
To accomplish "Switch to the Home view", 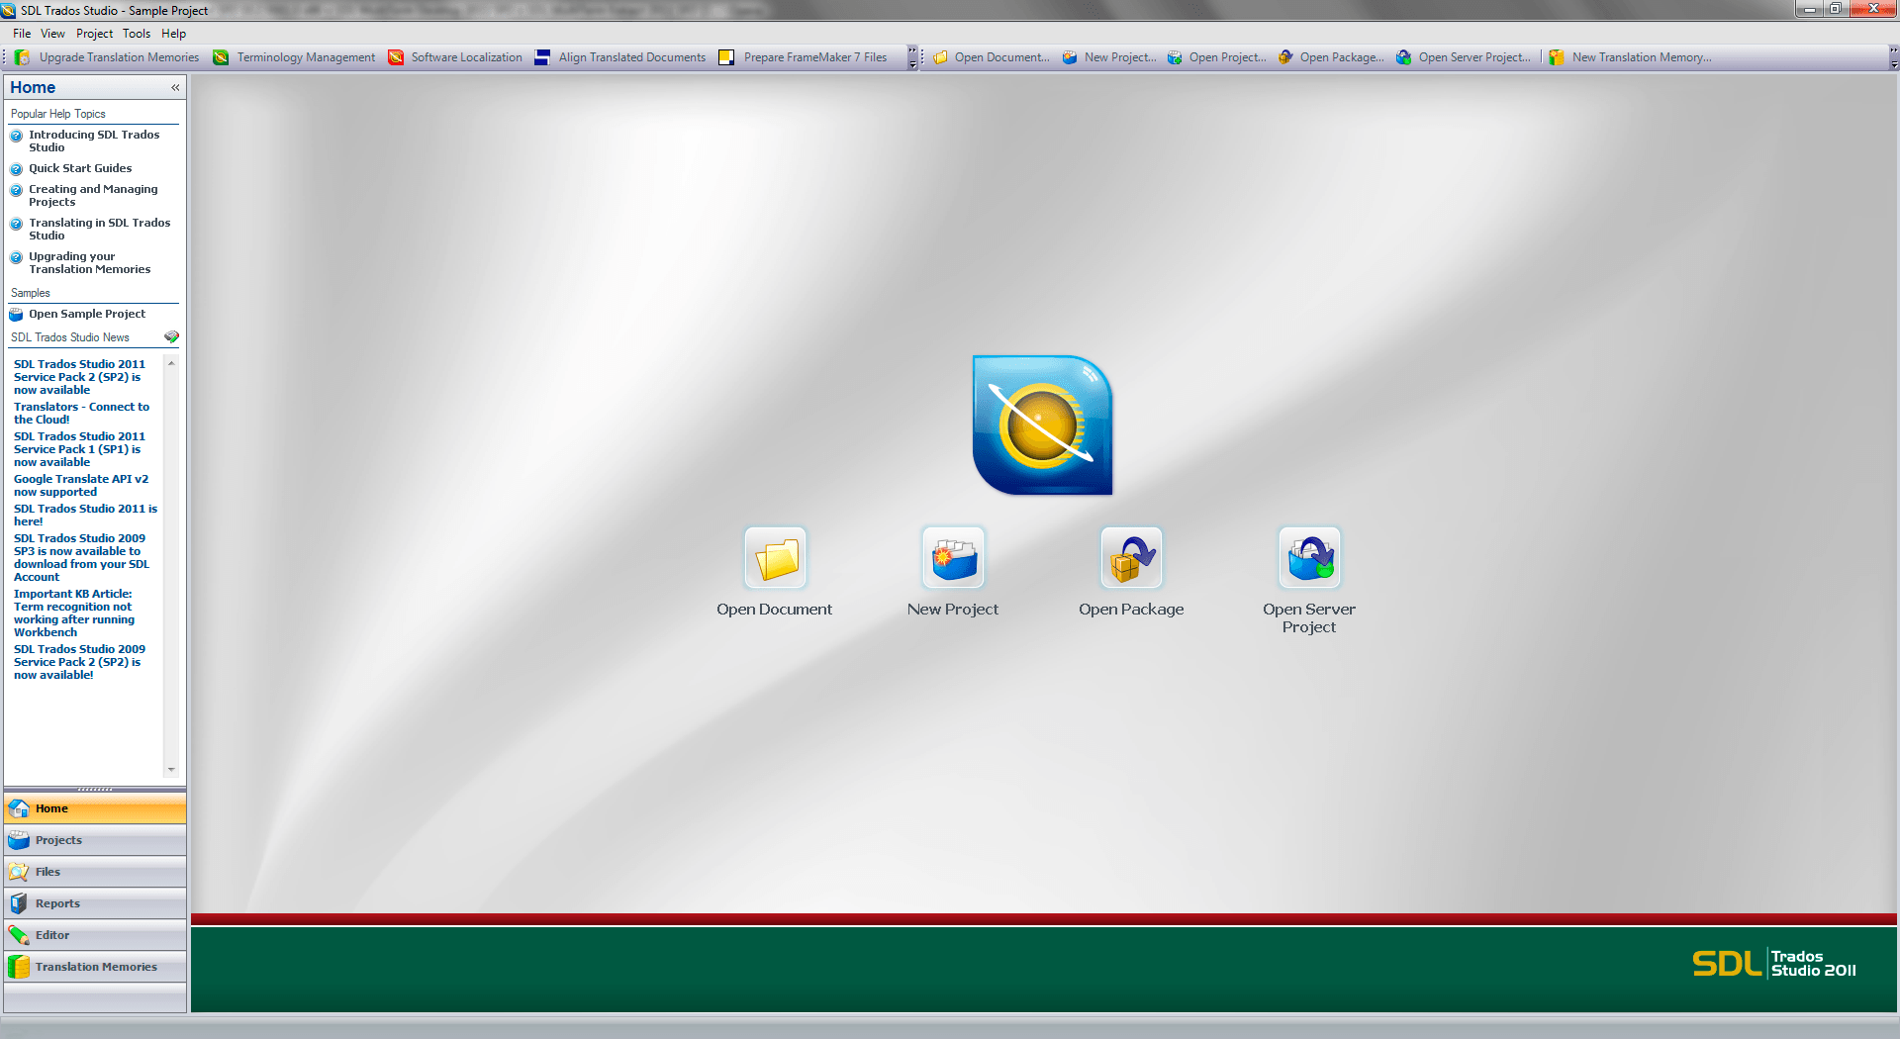I will tap(95, 808).
